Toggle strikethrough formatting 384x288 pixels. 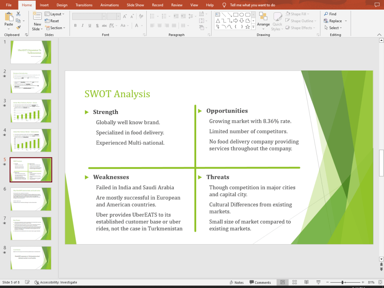pyautogui.click(x=104, y=25)
